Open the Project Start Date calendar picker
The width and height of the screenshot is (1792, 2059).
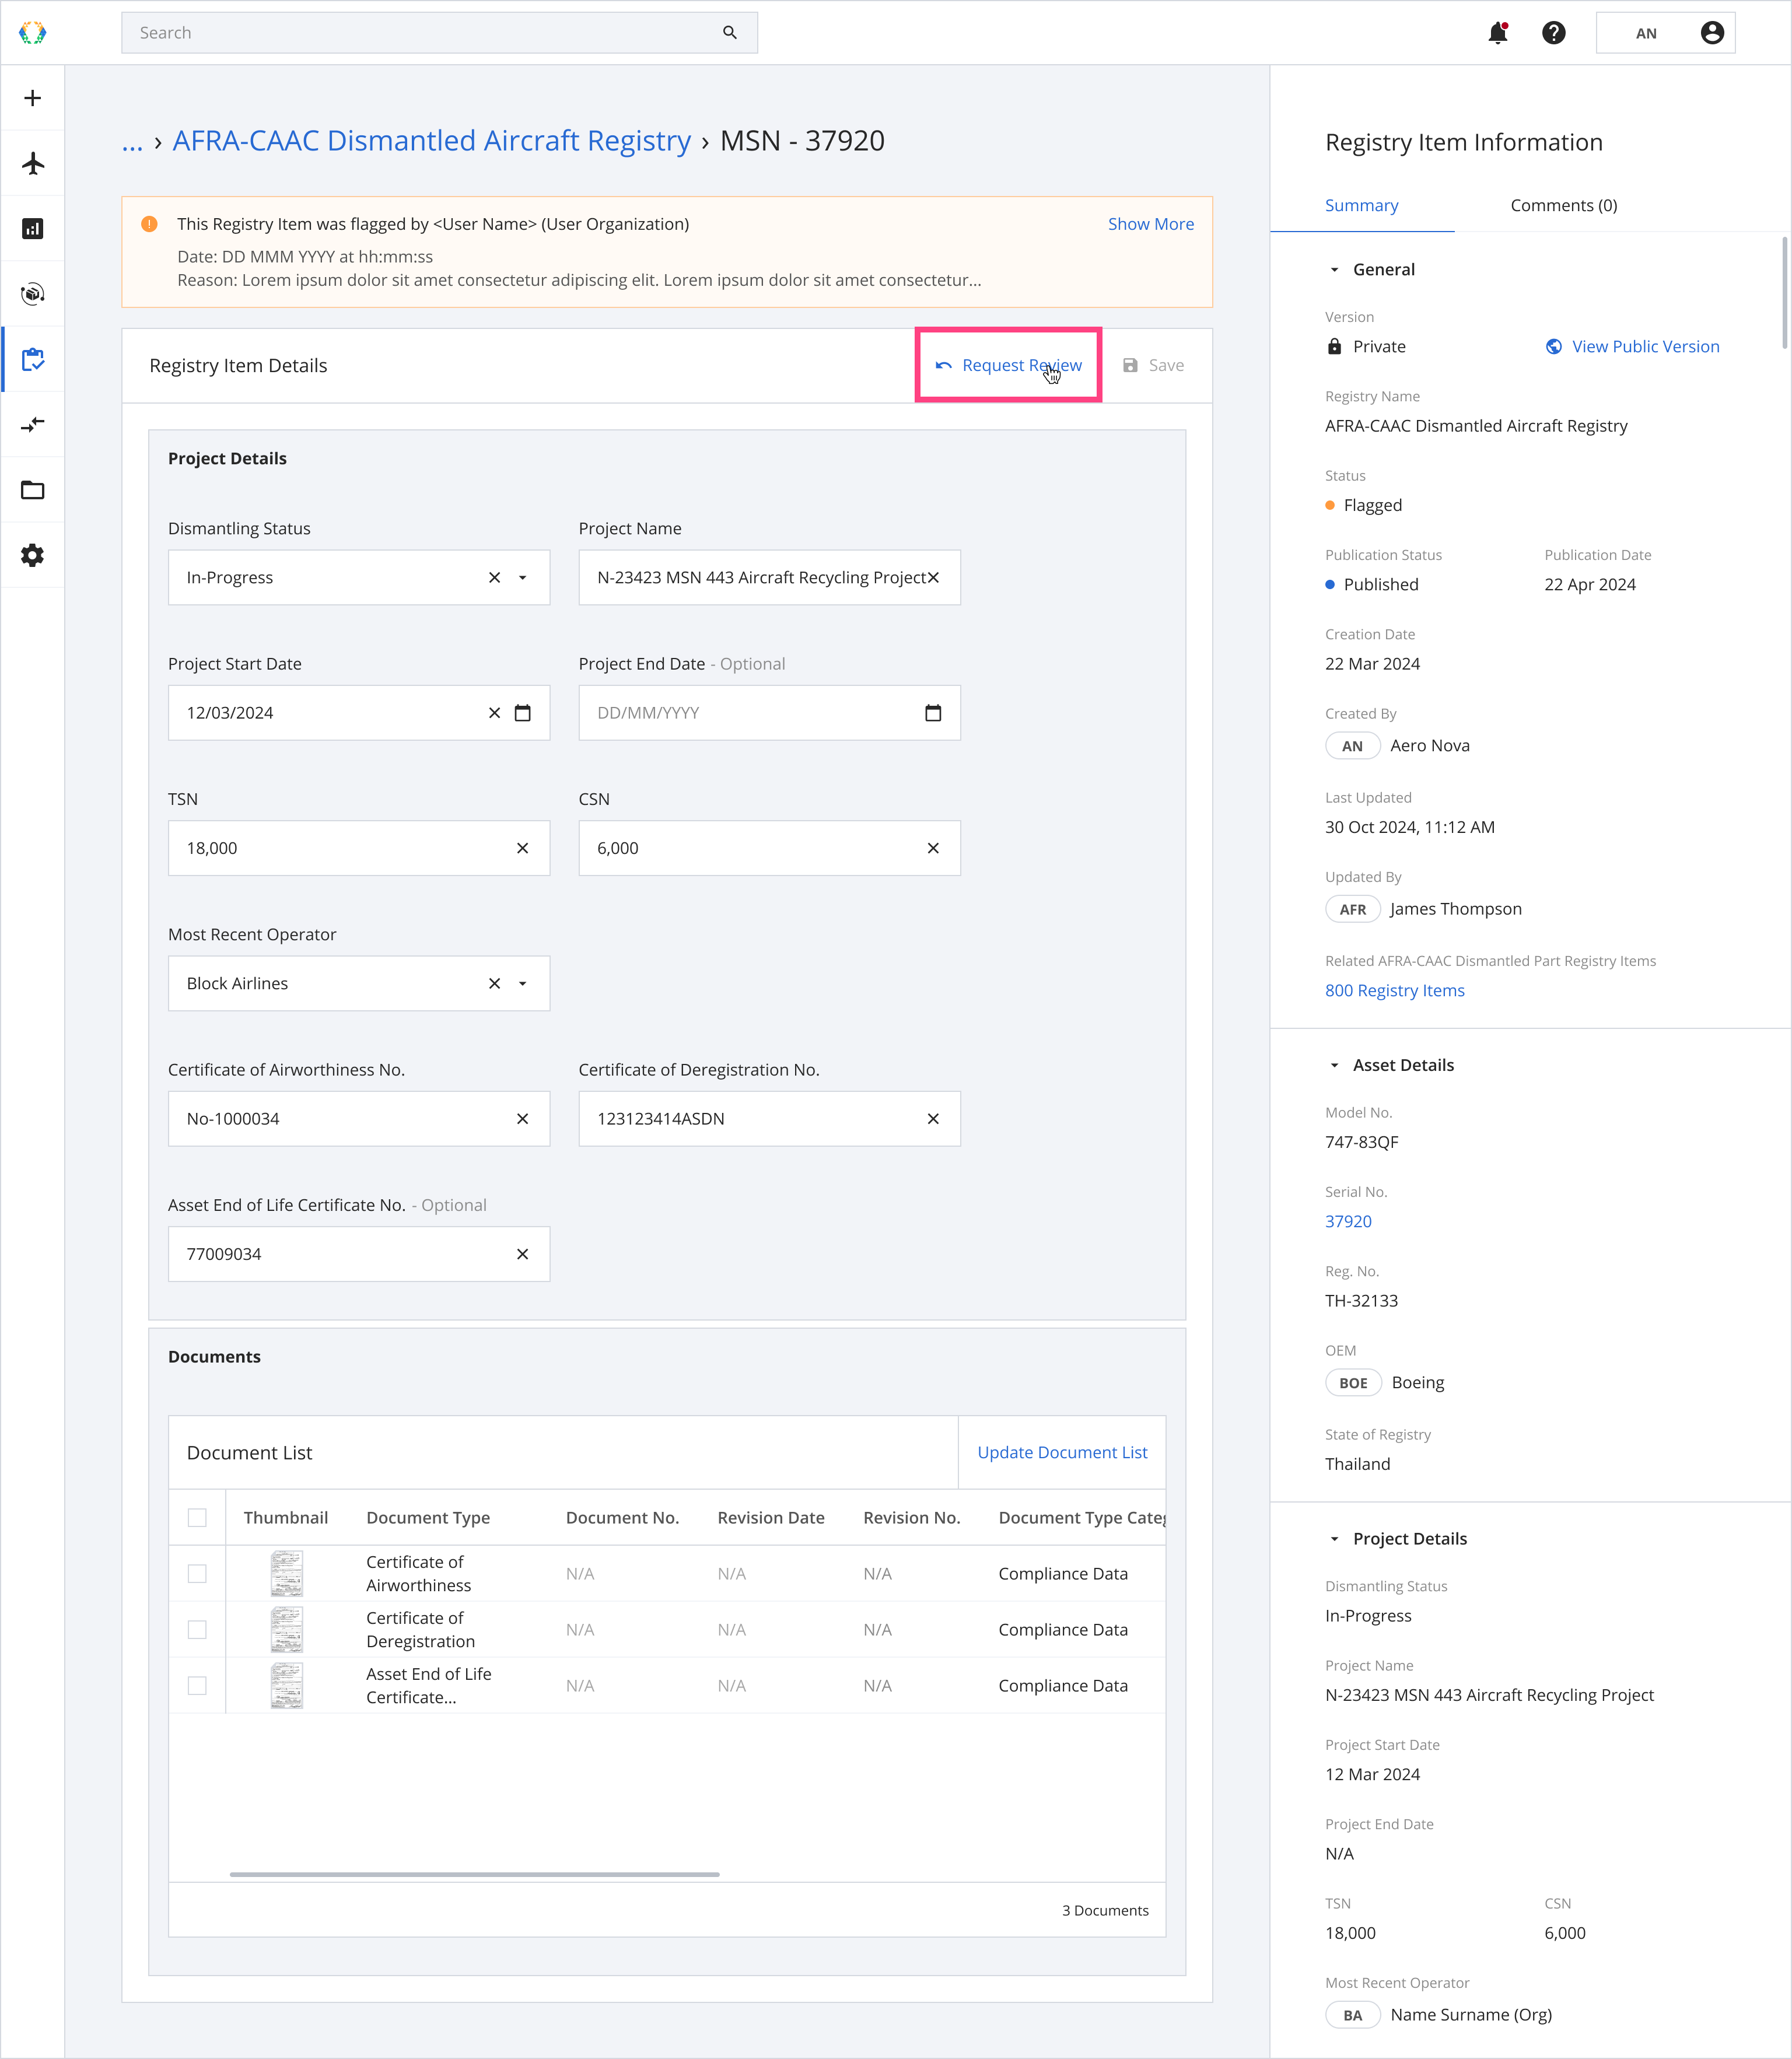[522, 713]
